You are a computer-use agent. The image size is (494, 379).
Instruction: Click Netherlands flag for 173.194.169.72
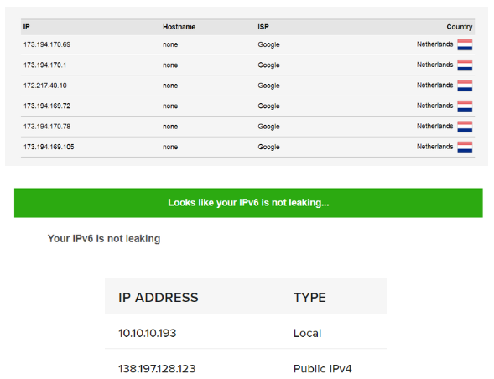[465, 106]
